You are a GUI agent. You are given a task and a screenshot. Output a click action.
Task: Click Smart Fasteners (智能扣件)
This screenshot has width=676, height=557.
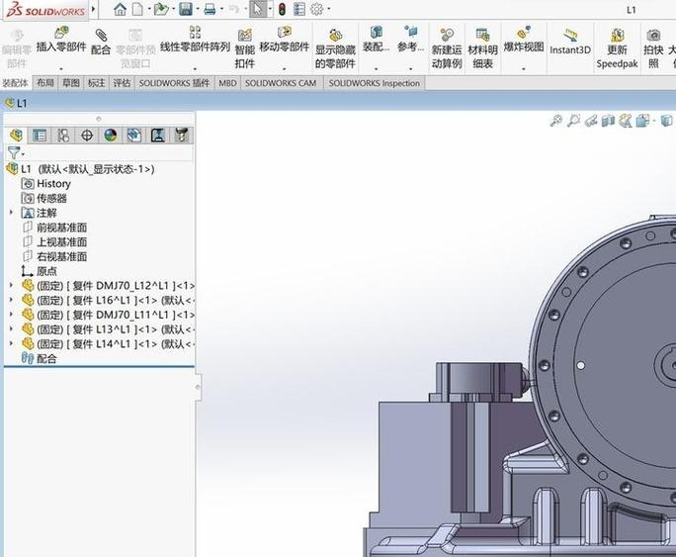coord(244,48)
